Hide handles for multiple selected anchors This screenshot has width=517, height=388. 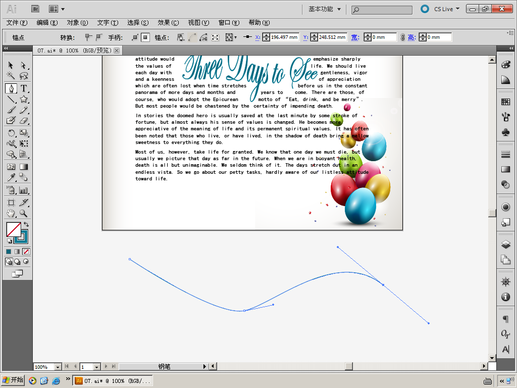click(145, 37)
